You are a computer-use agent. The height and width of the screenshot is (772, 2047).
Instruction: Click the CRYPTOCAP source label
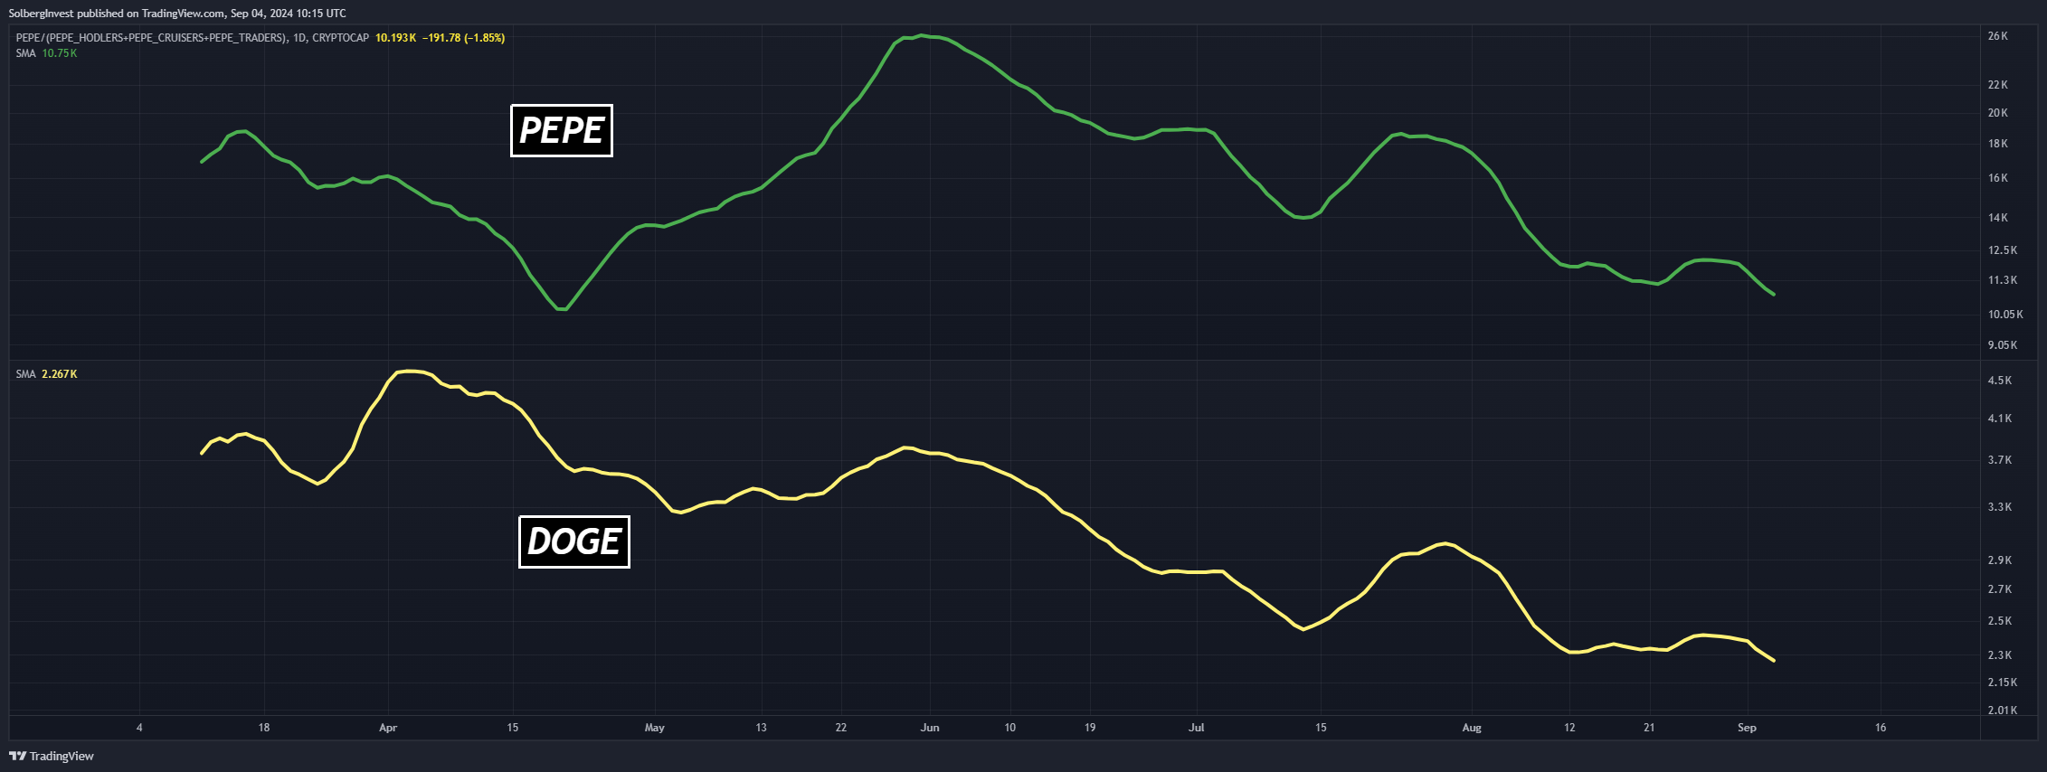coord(341,38)
